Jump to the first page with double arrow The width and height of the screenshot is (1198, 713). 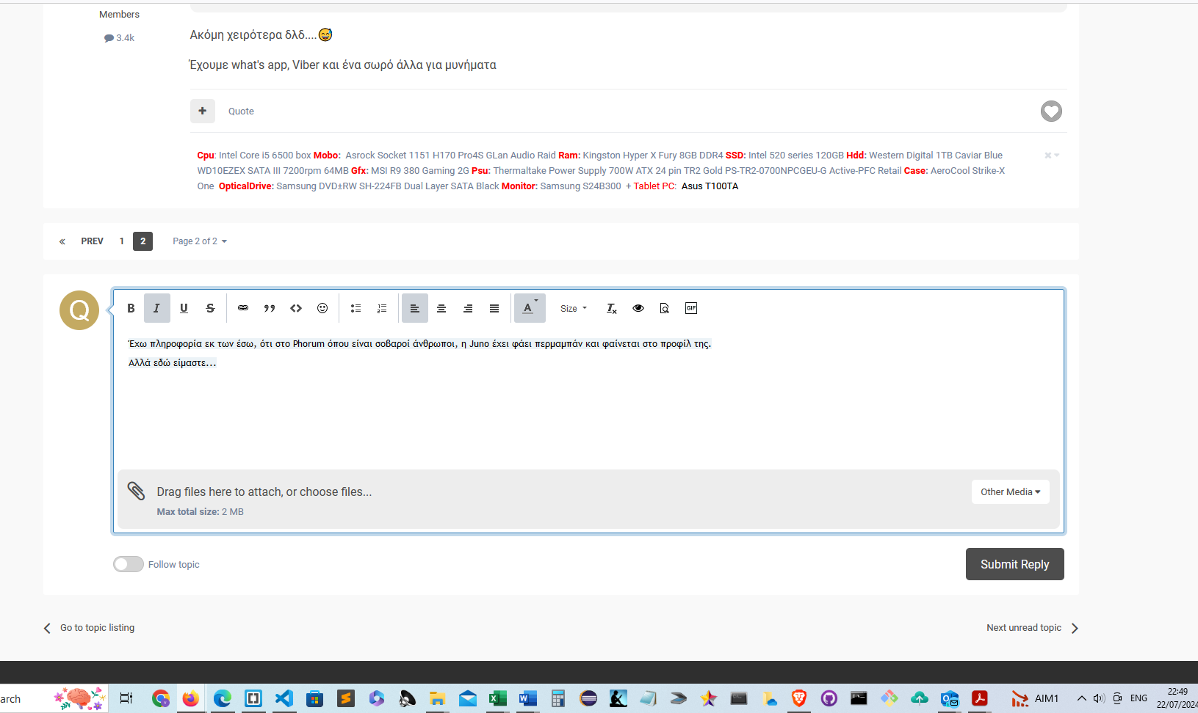(62, 241)
